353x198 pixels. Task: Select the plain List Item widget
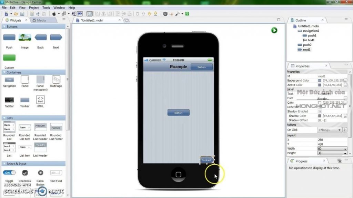click(25, 147)
